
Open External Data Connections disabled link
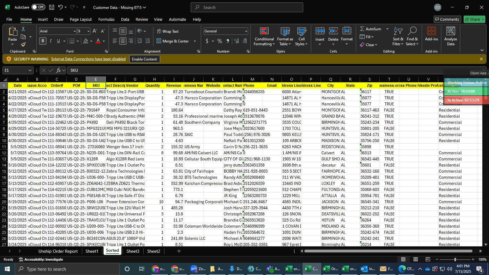[88, 59]
